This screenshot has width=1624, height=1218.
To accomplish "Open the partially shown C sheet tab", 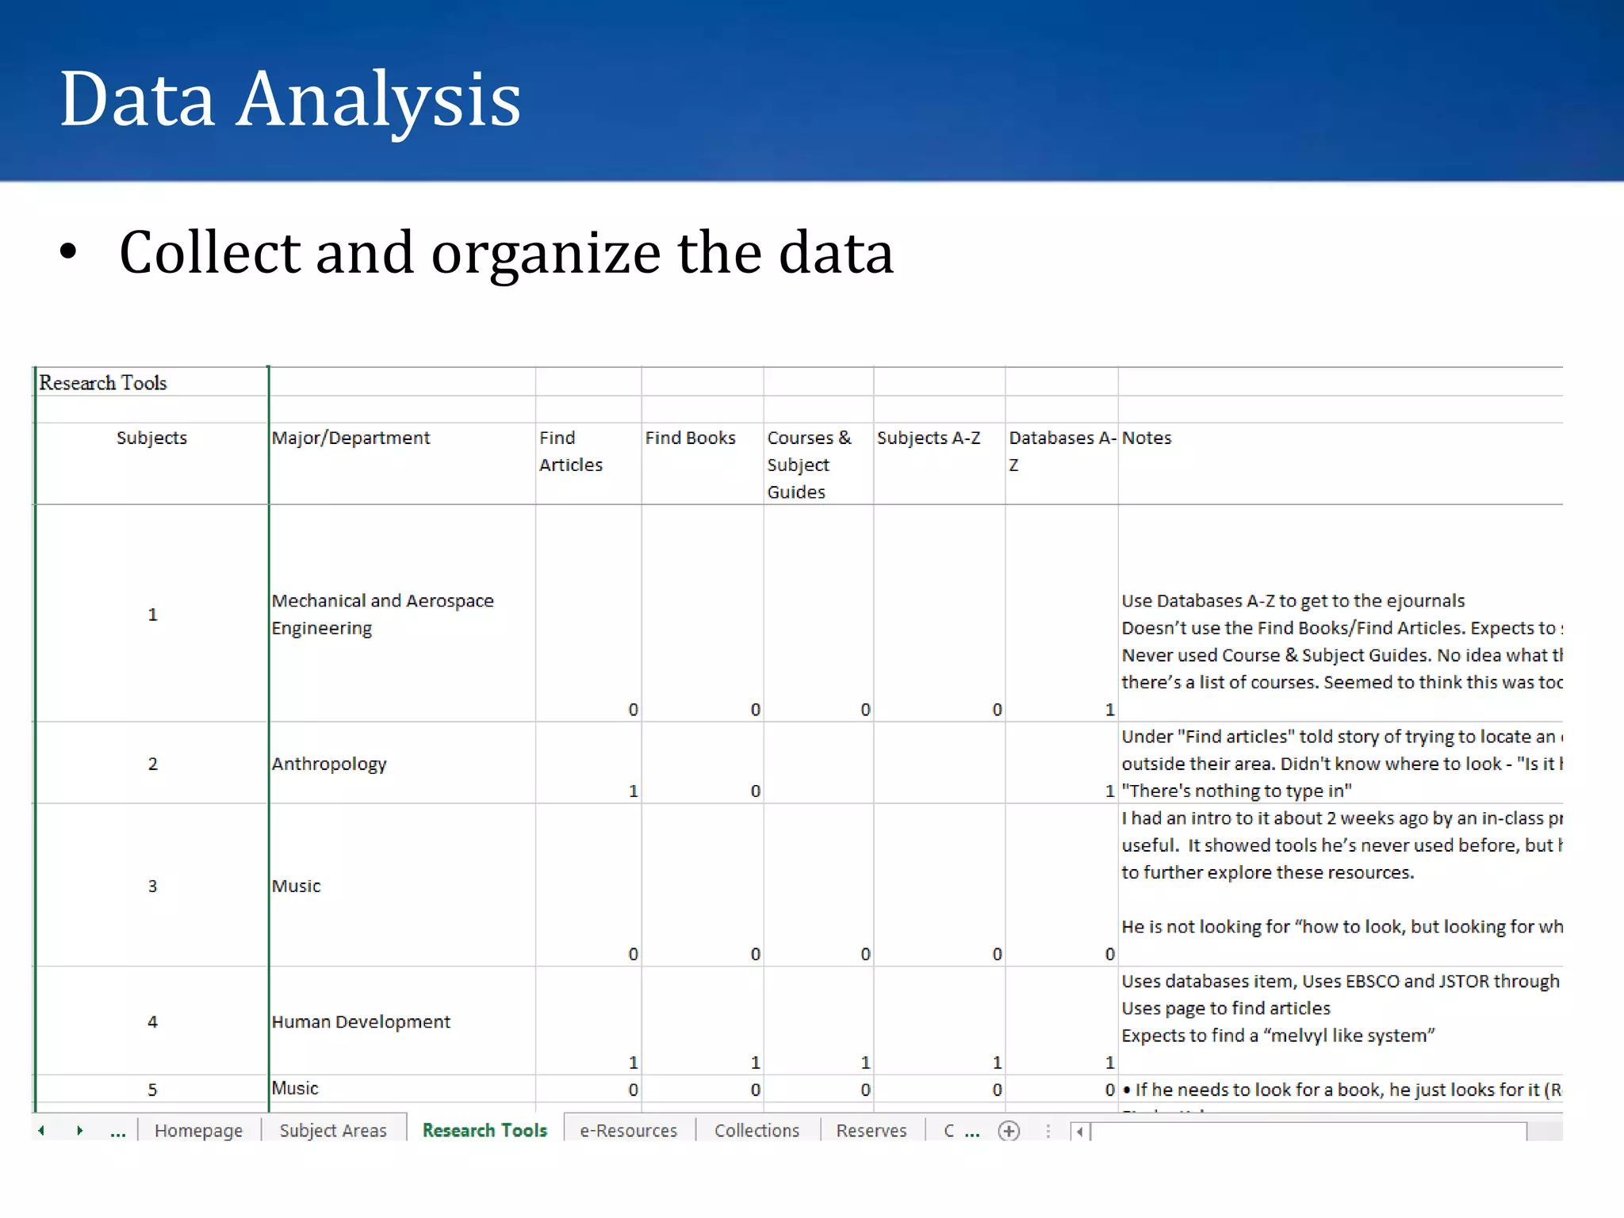I will point(948,1130).
